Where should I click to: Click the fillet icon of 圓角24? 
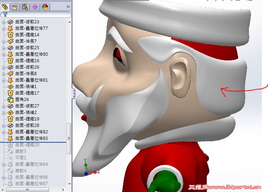click(x=10, y=100)
